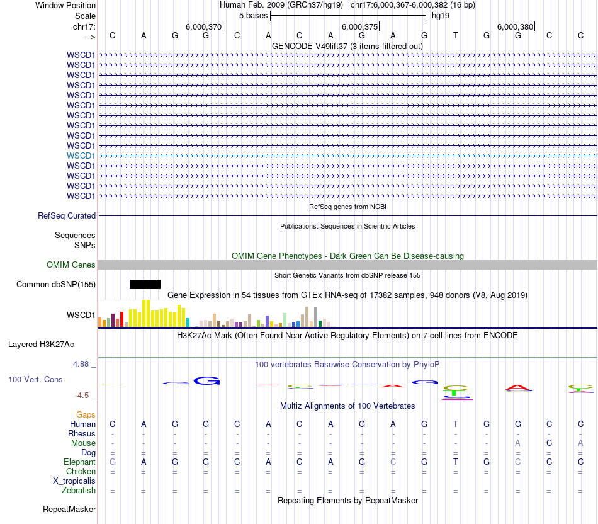598x524 pixels.
Task: Click the 6,000,375 ruler position marker
Action: point(359,26)
